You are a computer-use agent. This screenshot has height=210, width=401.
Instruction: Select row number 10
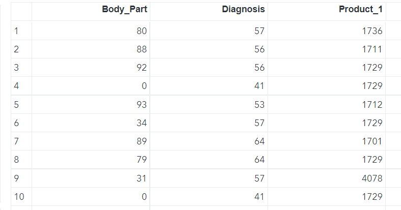coord(18,197)
